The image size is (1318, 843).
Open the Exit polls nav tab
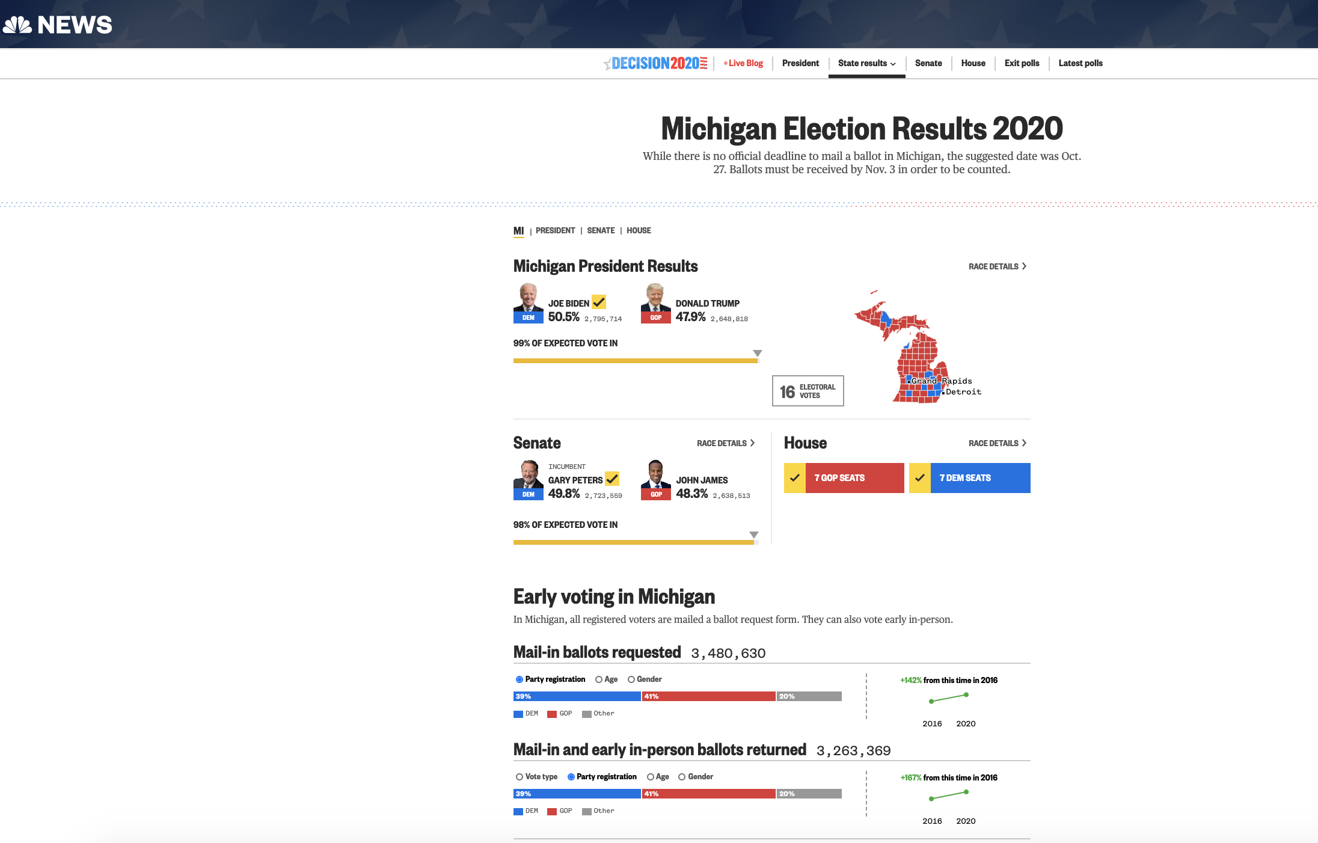point(1022,63)
